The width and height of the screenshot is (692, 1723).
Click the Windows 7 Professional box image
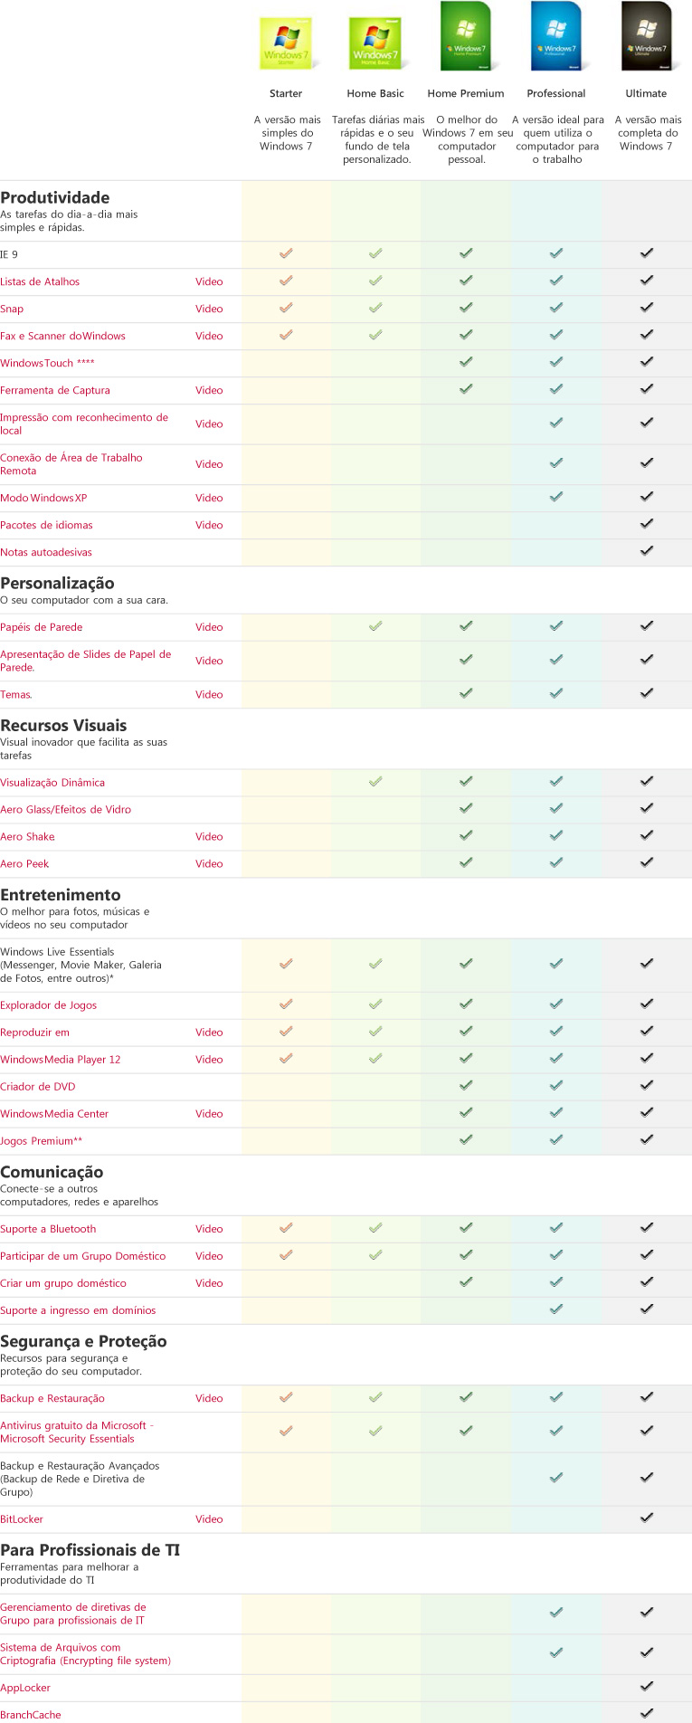pos(556,37)
